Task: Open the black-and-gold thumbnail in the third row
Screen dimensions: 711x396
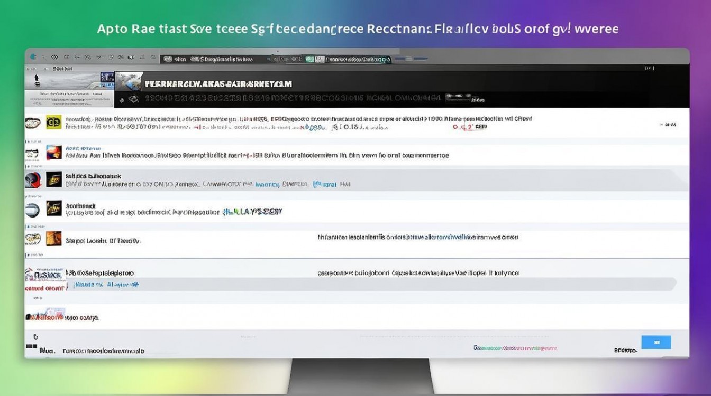Action: click(x=53, y=180)
